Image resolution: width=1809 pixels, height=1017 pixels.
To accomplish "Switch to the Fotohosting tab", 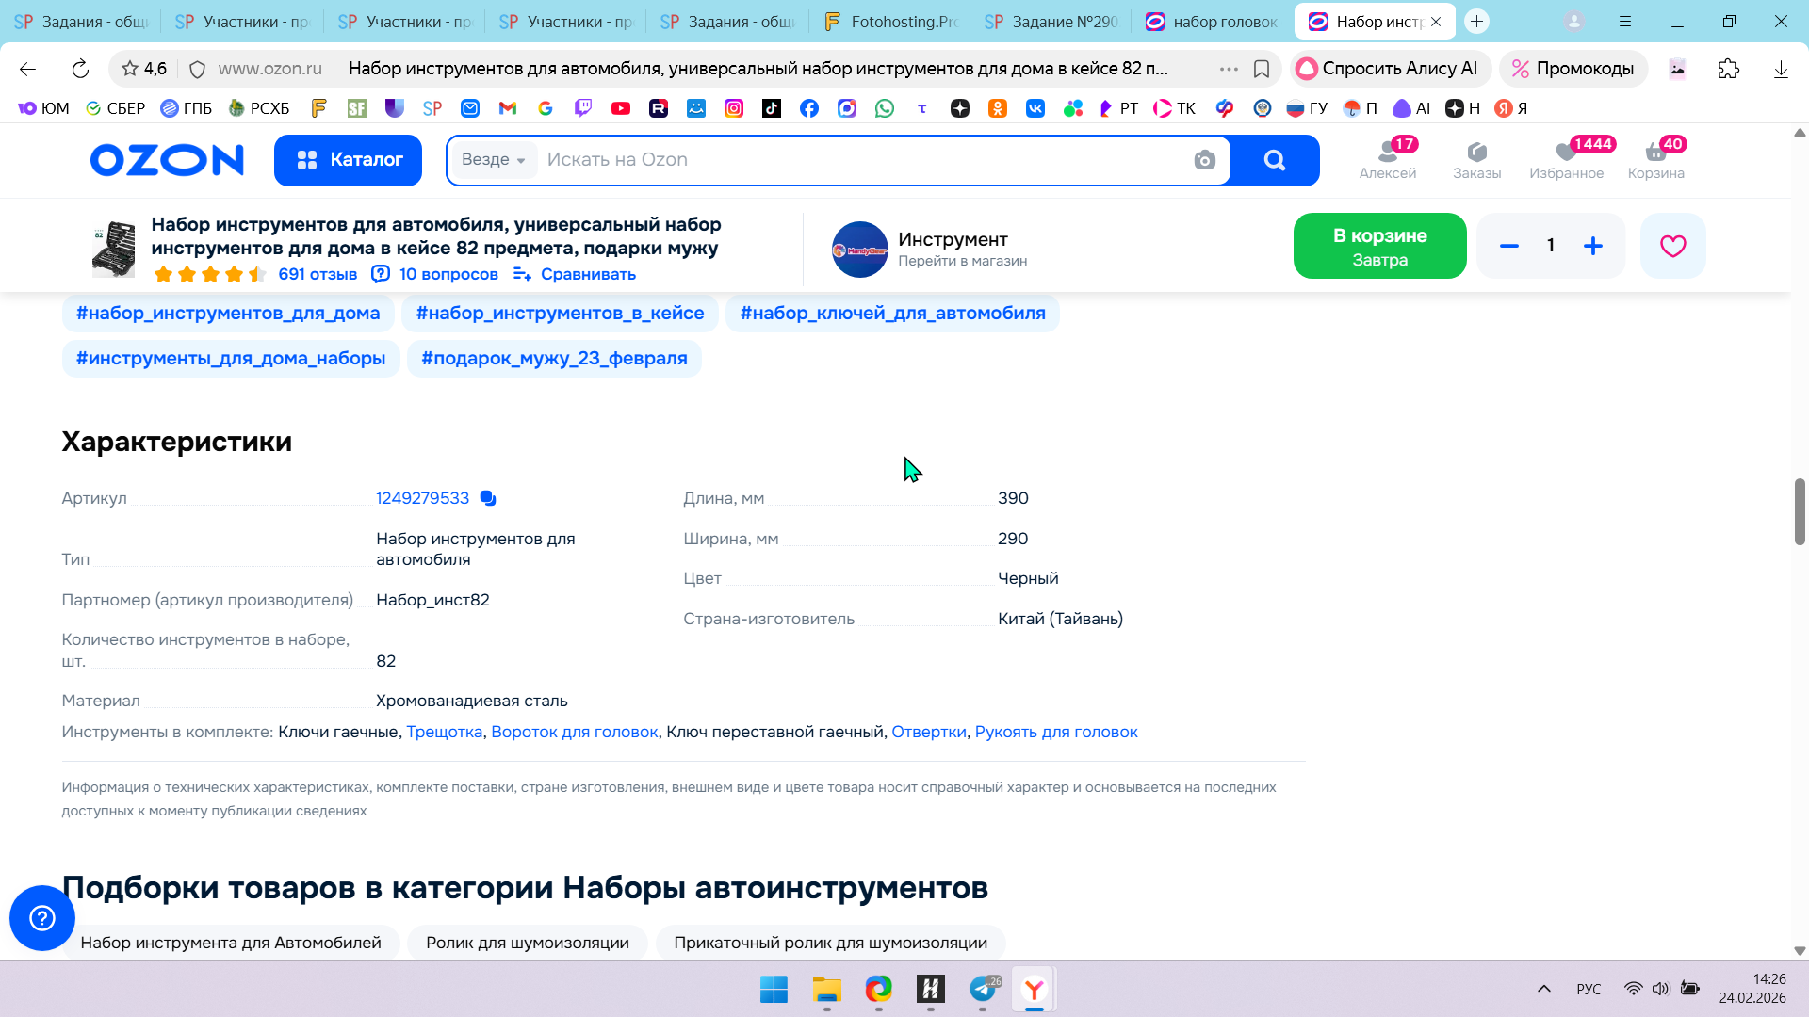I will click(x=890, y=22).
